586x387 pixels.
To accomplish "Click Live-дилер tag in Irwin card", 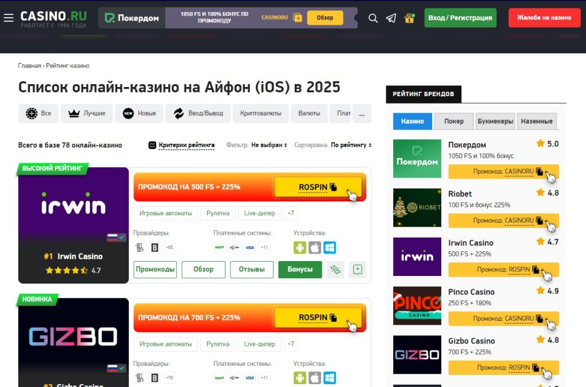I will point(259,213).
